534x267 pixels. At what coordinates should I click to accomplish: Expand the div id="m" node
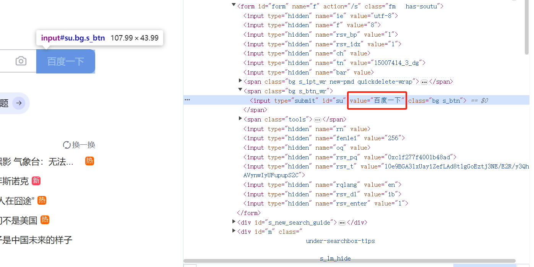pos(234,231)
